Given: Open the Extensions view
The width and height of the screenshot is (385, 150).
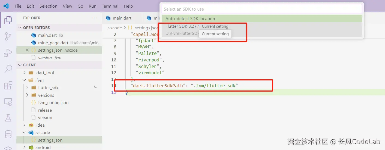Looking at the screenshot, I should tap(8, 85).
